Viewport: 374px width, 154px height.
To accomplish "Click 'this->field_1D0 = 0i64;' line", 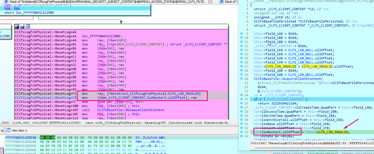I will (x=276, y=71).
